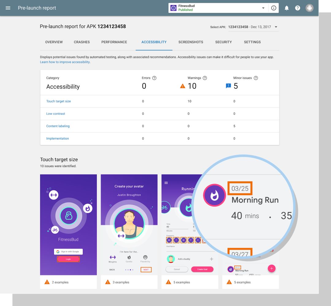Click the Morning Run title in magnifier
Screen dimensions: 331x306
point(255,200)
